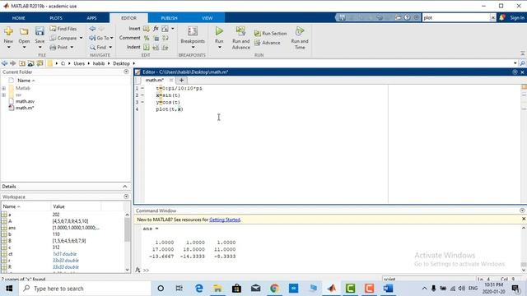Click the New file icon
The width and height of the screenshot is (527, 296).
click(8, 31)
